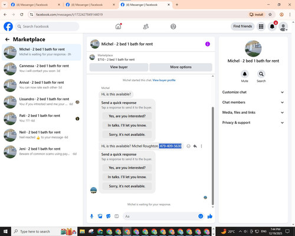295x236 pixels.
Task: Expand the Privacy & support section
Action: [253, 123]
